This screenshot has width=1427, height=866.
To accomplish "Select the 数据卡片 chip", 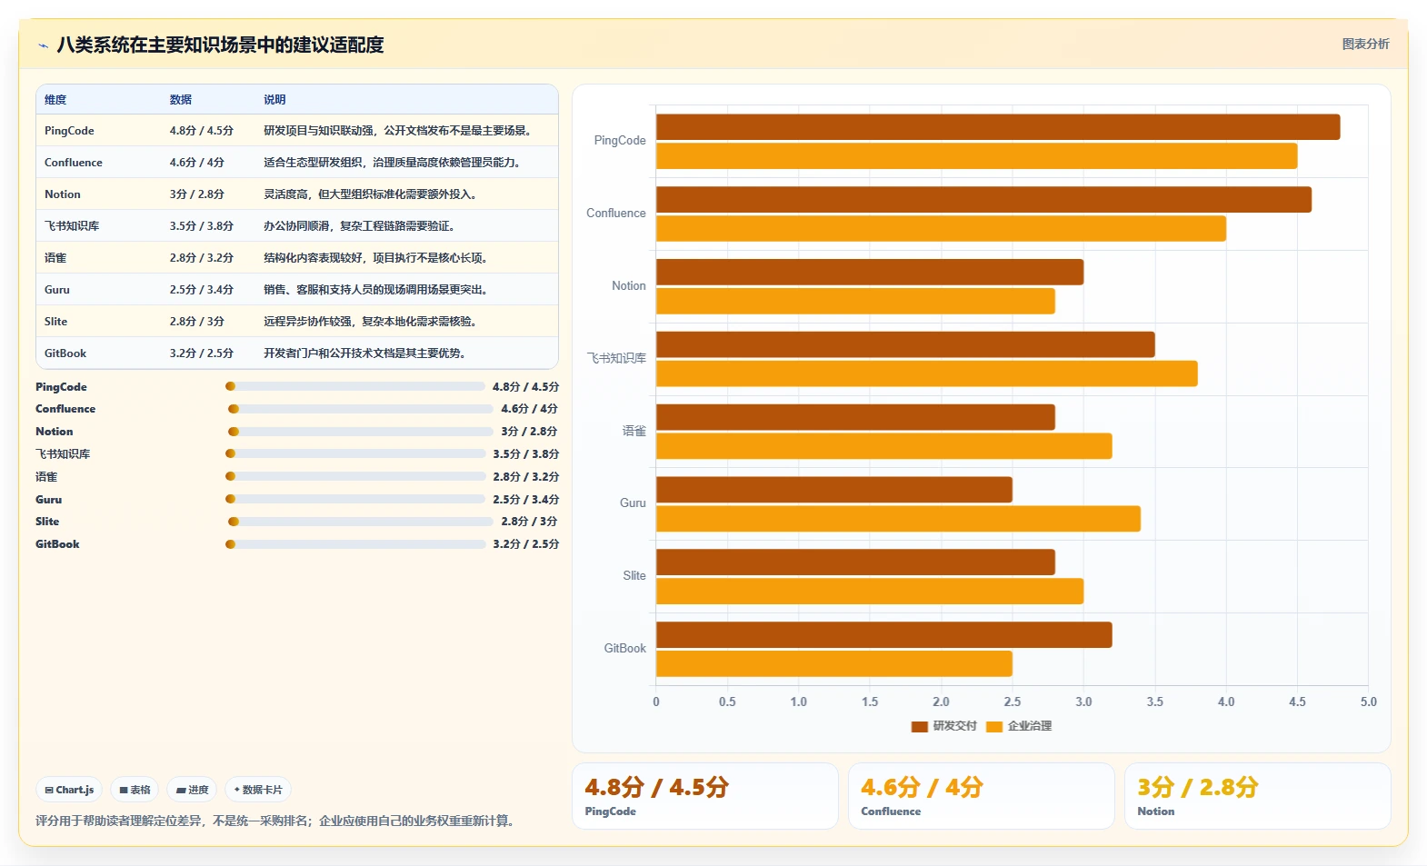I will (258, 790).
